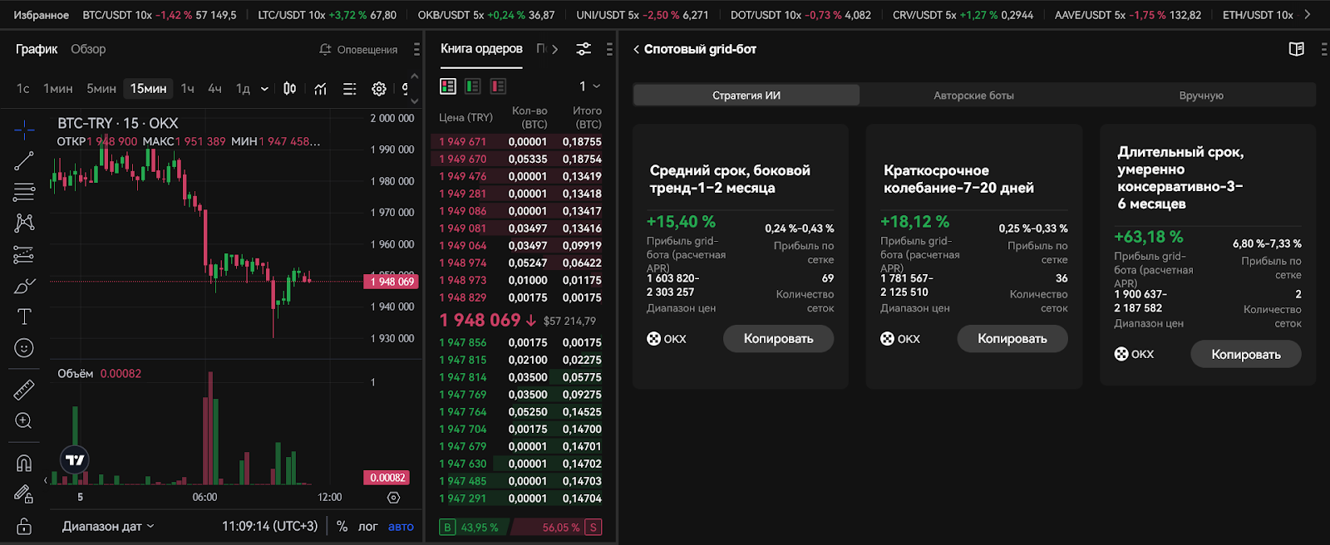The image size is (1330, 545).
Task: Select the brush drawing tool
Action: 24,286
